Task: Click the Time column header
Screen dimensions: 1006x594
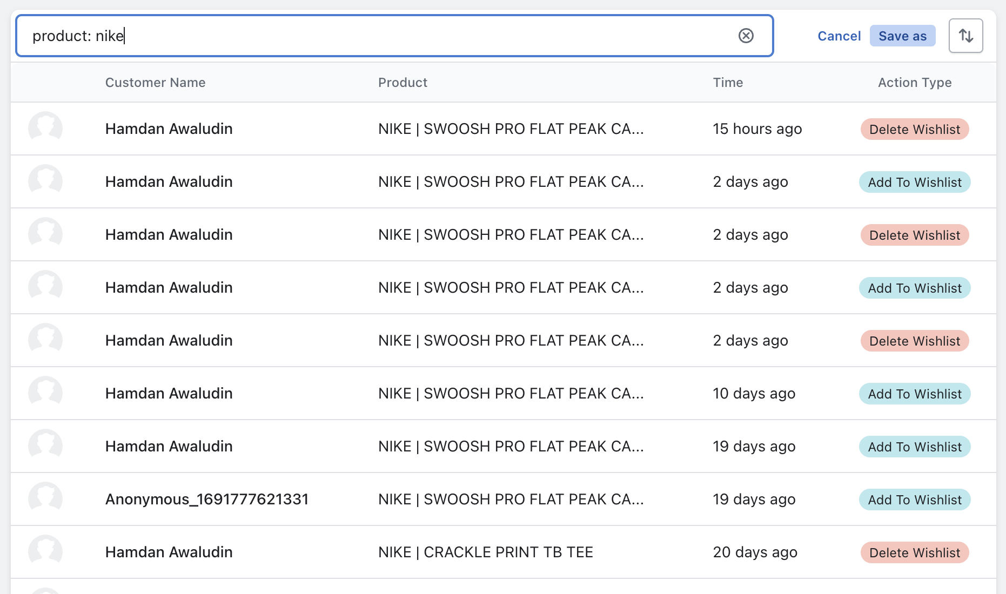Action: (728, 83)
